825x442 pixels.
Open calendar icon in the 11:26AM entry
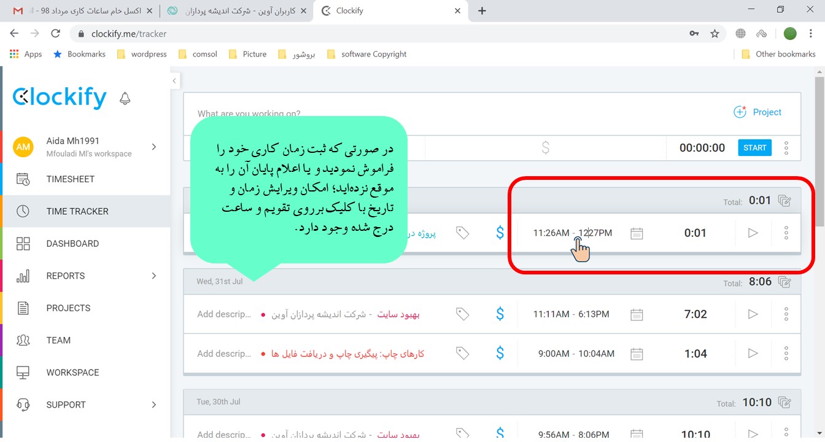point(637,233)
